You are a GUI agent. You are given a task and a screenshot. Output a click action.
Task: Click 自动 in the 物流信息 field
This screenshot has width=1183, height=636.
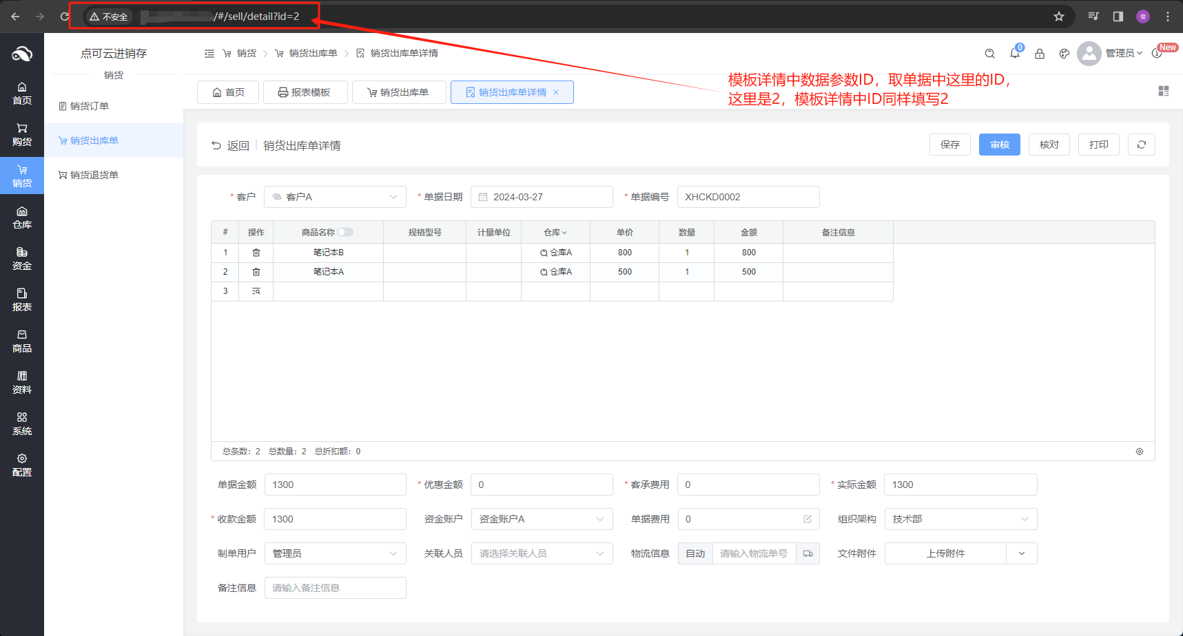(695, 553)
